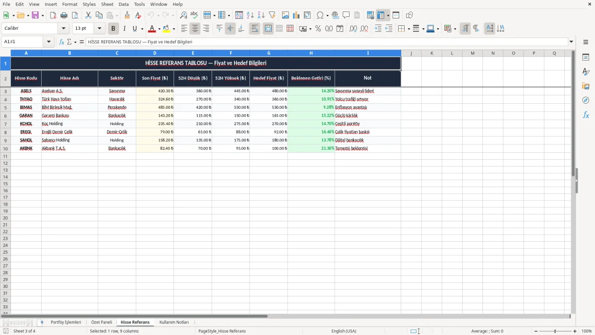
Task: Toggle Italic formatting
Action: coord(124,29)
